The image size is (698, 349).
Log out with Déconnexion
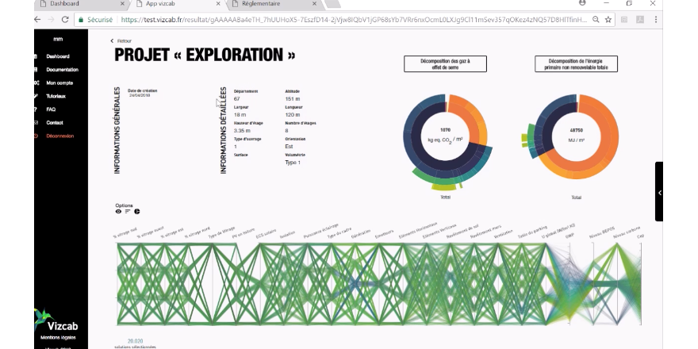tap(60, 136)
